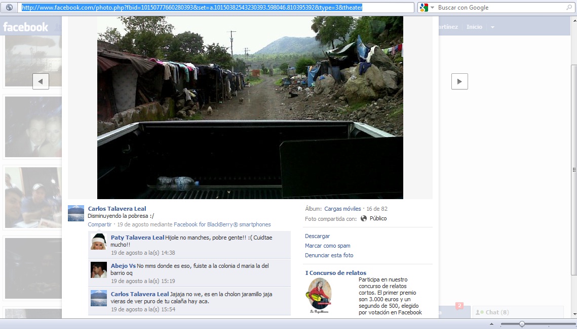The width and height of the screenshot is (577, 329).
Task: Expand the account menu arrow beside Inicio
Action: point(492,27)
